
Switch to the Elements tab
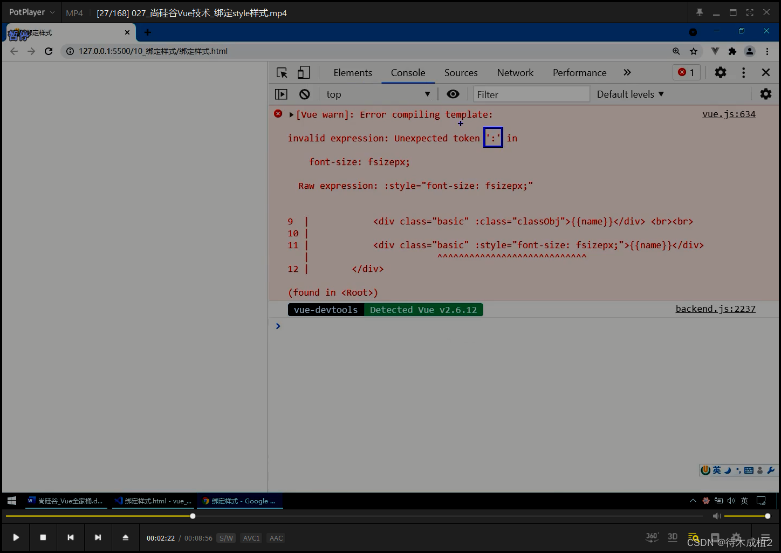tap(353, 73)
